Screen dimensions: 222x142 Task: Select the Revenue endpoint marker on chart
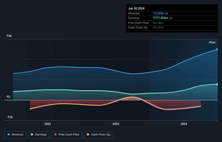point(217,49)
